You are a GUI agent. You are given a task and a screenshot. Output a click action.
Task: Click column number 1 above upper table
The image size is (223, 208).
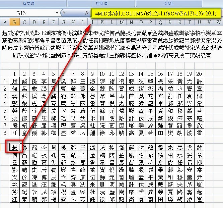click(15, 74)
